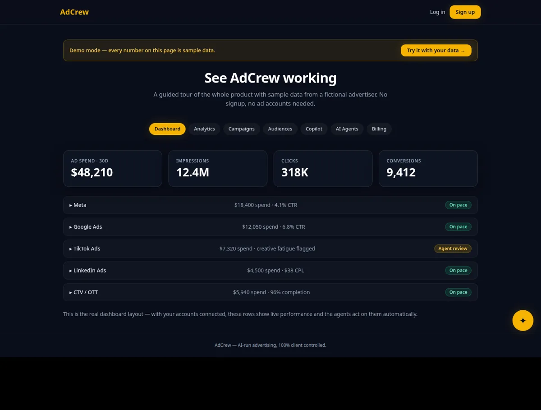This screenshot has width=541, height=410.
Task: Expand the TikTok Ads row
Action: pyautogui.click(x=270, y=249)
